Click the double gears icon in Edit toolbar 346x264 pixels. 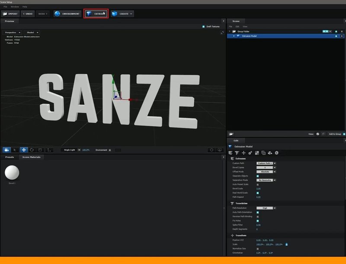tap(250, 153)
